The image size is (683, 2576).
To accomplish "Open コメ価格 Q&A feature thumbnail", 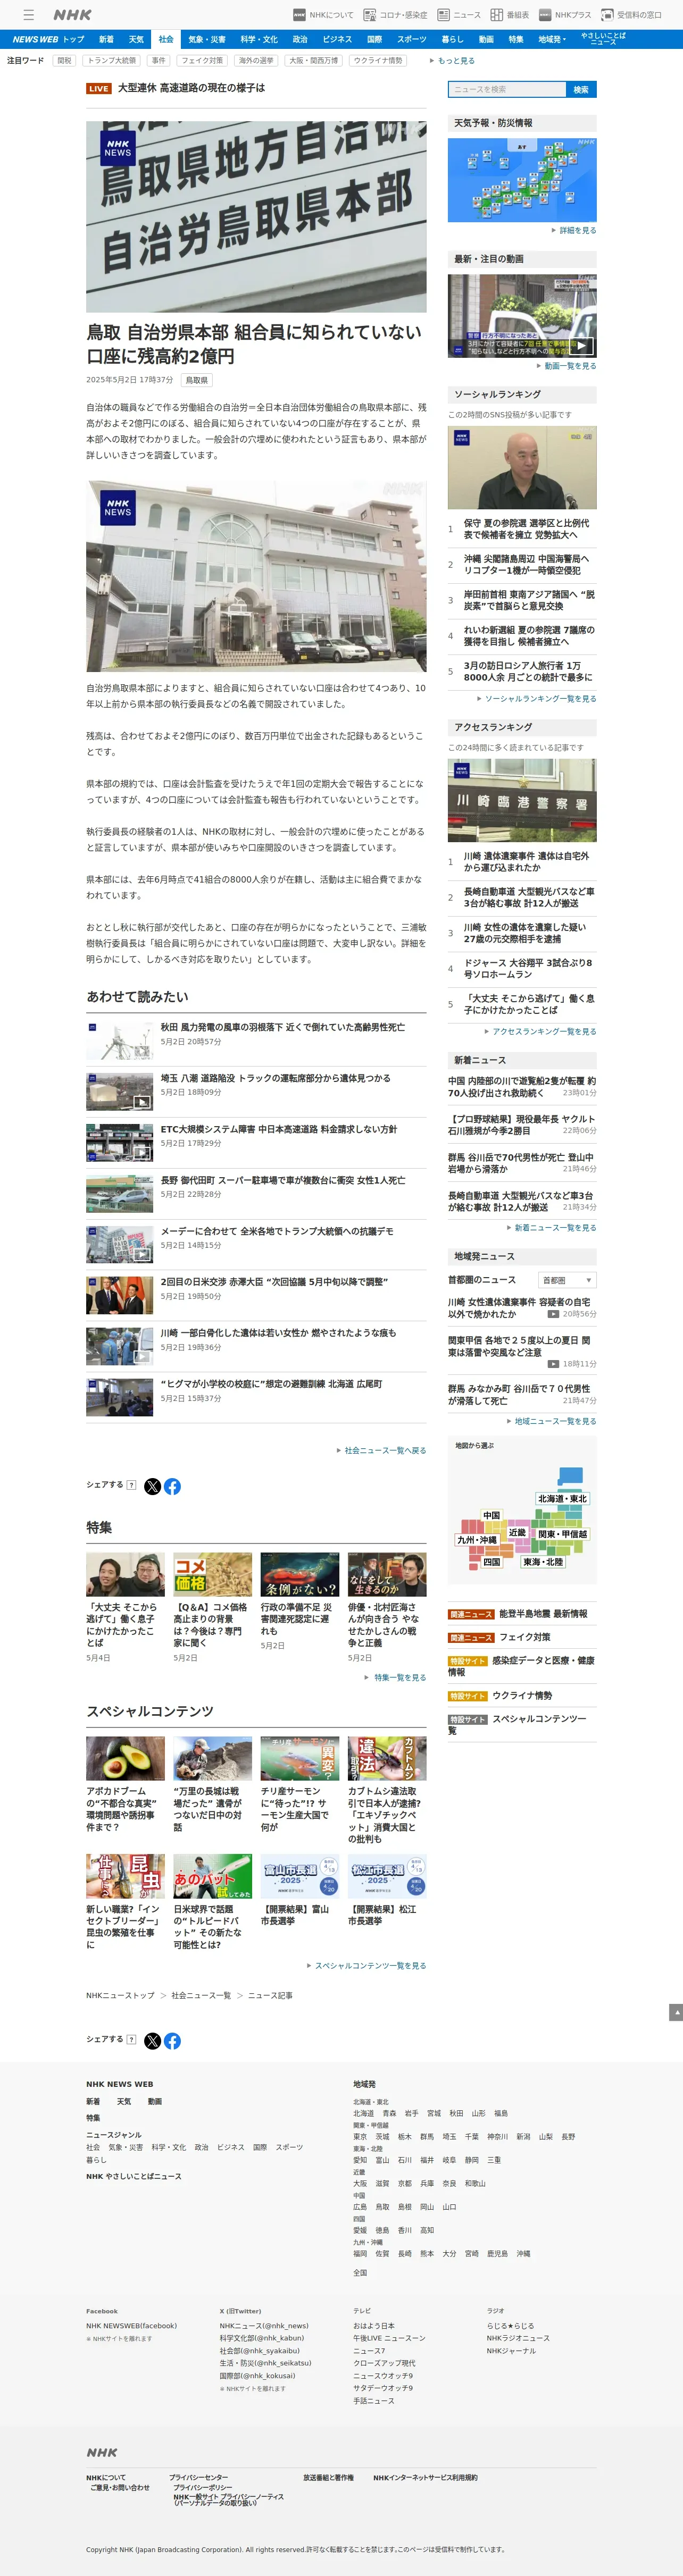I will (x=212, y=1574).
